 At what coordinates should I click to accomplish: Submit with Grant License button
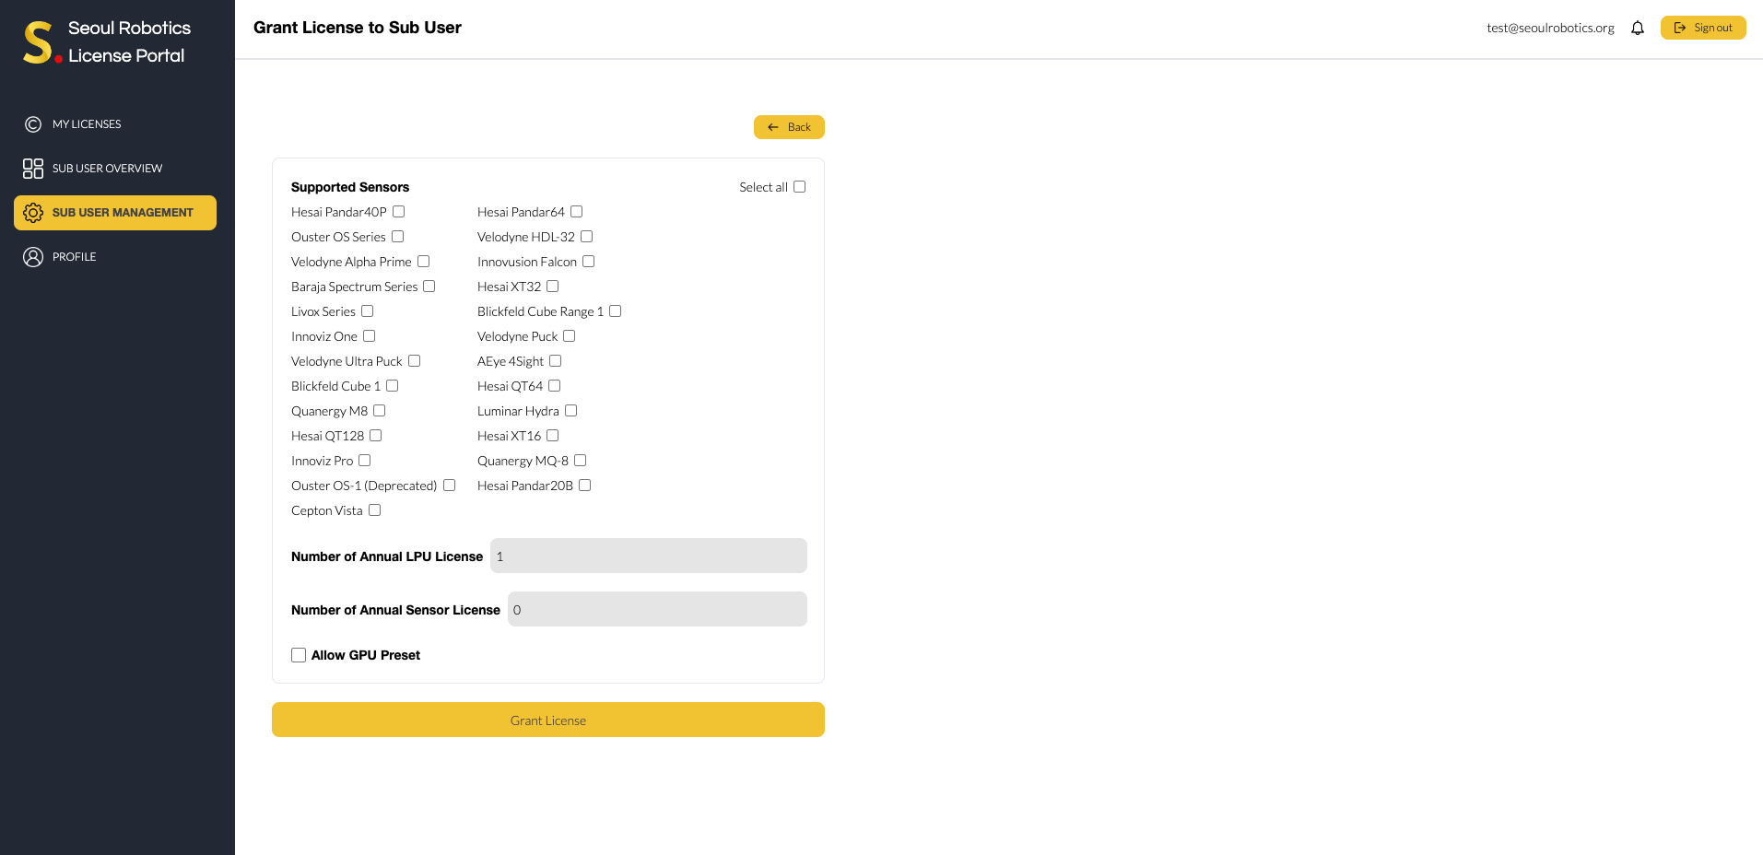click(x=548, y=720)
